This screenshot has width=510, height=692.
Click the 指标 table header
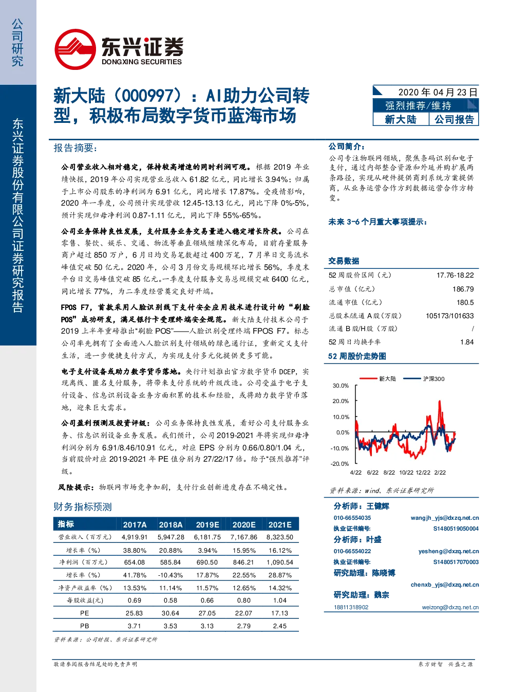pos(66,524)
